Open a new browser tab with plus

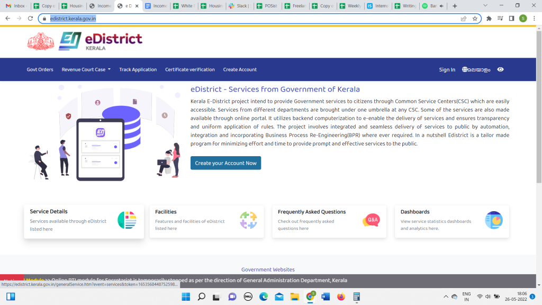click(x=455, y=6)
